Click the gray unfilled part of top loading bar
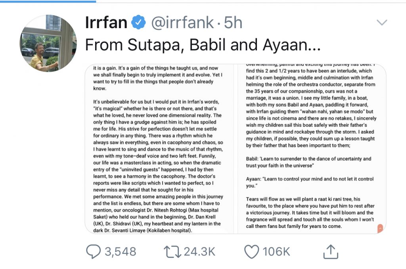 (x=250, y=1)
